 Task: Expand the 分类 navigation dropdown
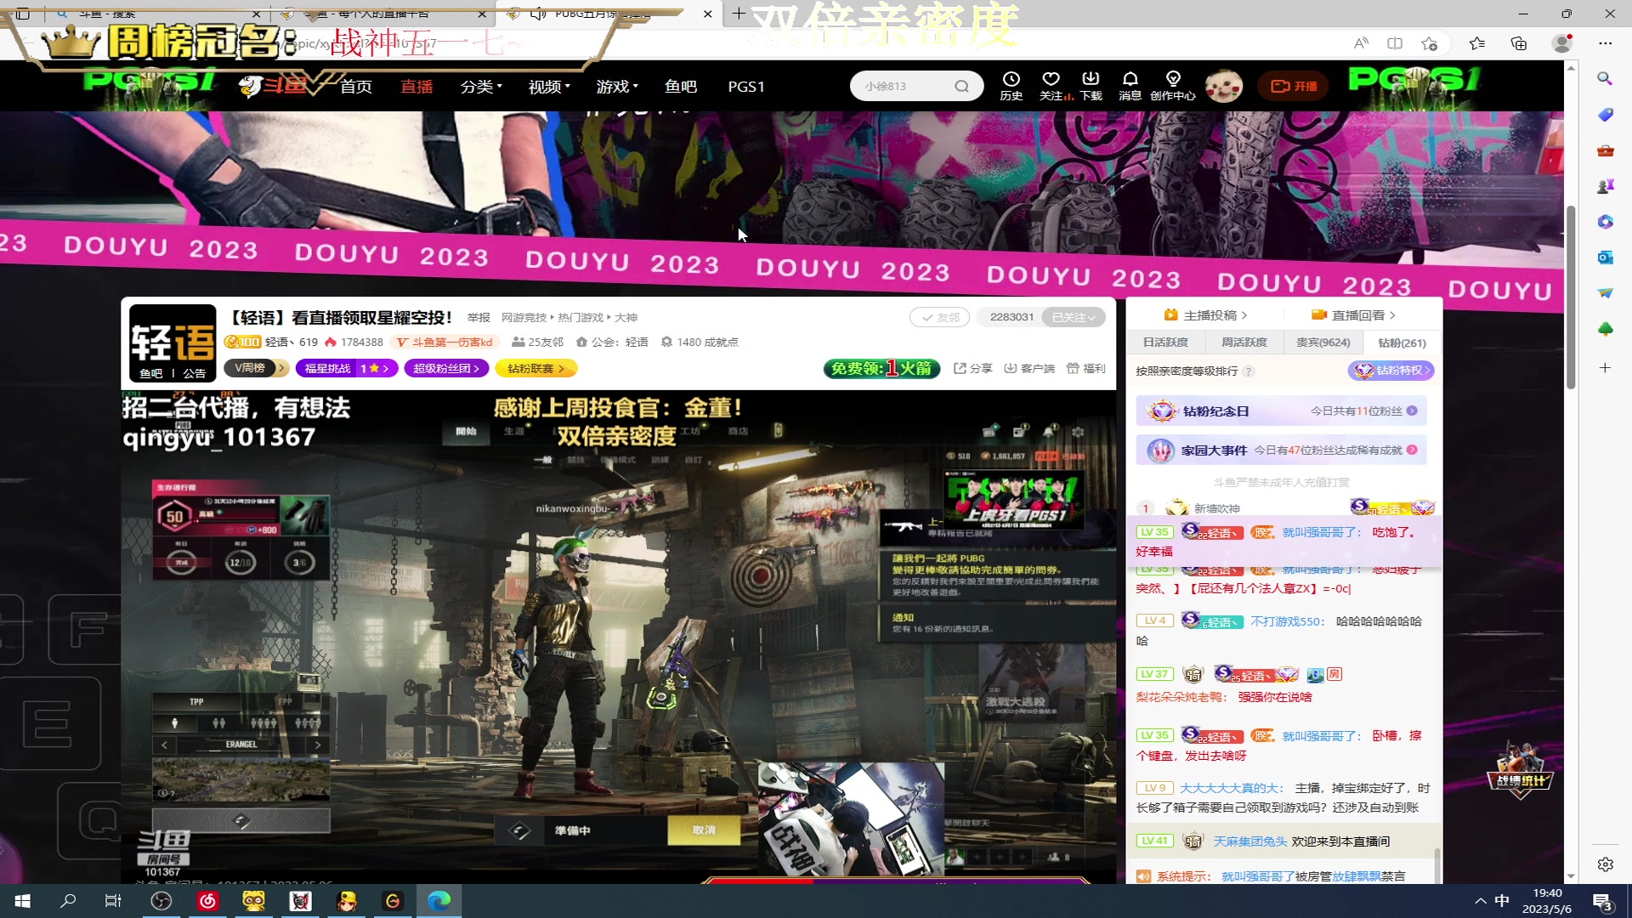pos(481,86)
